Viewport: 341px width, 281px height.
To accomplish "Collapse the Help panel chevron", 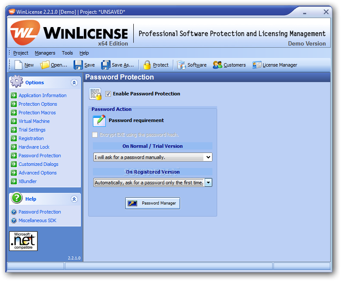I will [74, 199].
